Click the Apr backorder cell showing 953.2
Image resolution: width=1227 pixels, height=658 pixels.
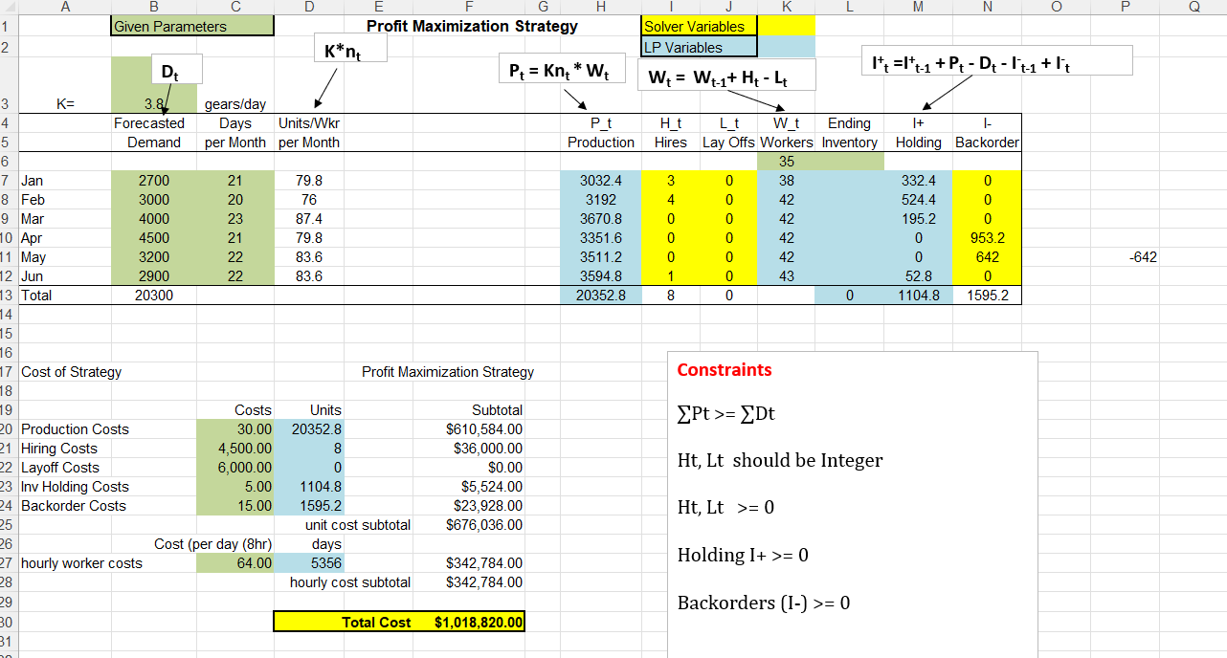point(987,238)
